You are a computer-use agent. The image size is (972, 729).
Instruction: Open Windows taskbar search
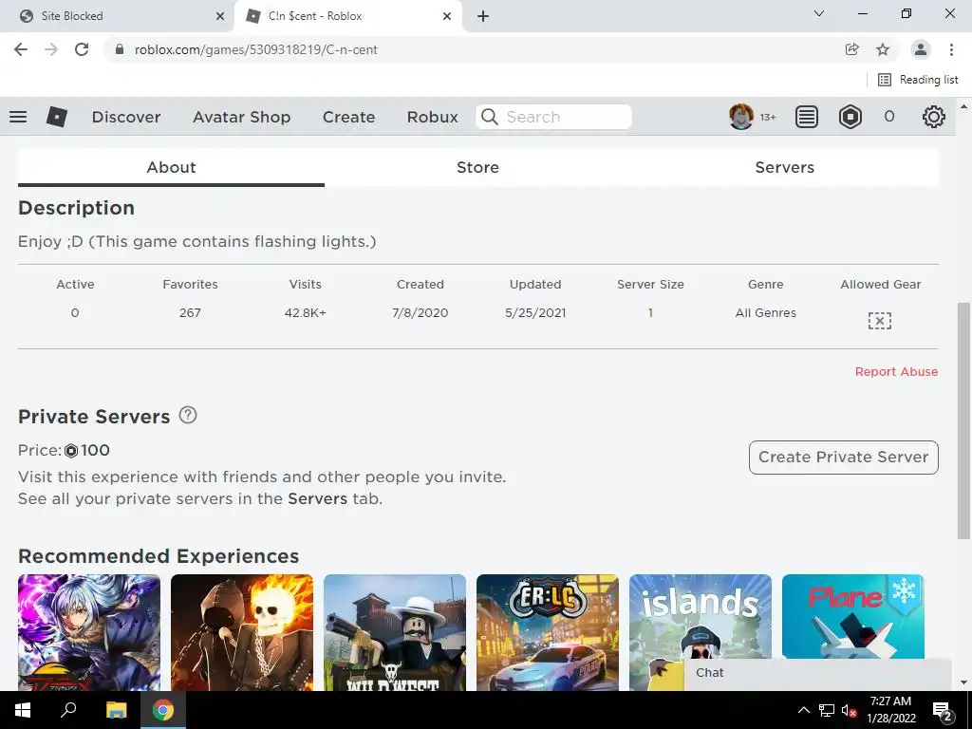click(68, 710)
